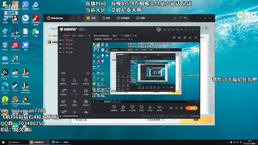Screen dimensions: 258x145
Task: Hide the 文本 1 source layer
Action: 60,44
